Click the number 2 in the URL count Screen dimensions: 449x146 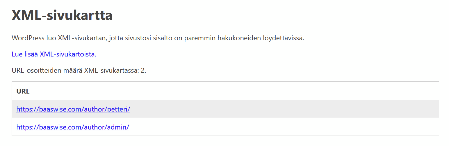[x=142, y=70]
